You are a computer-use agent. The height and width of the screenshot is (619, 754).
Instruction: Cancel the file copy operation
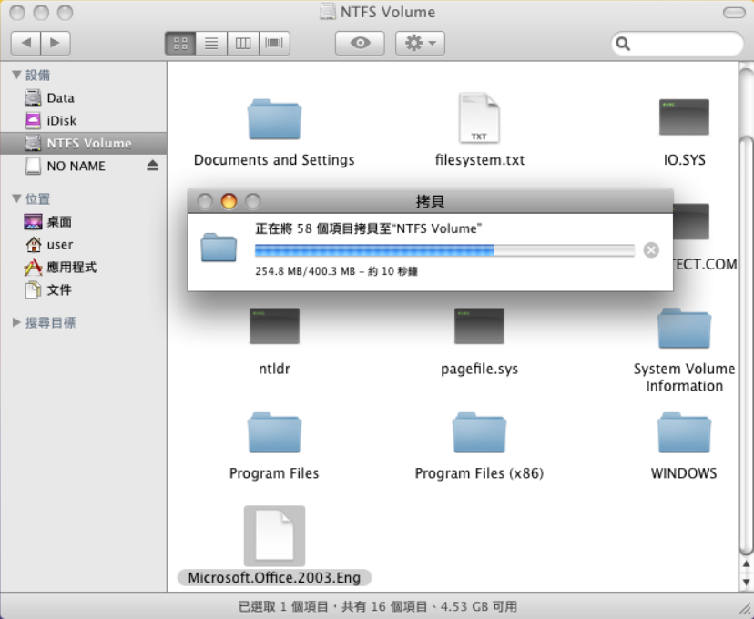(x=651, y=250)
